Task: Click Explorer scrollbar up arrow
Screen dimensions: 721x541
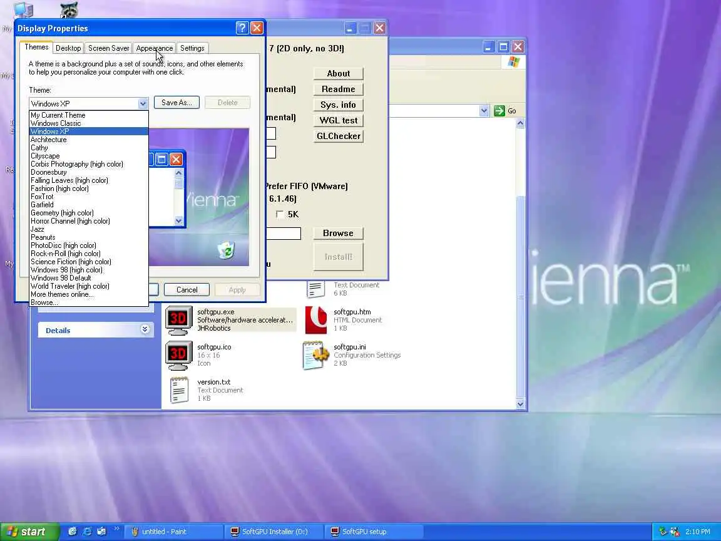Action: 520,123
